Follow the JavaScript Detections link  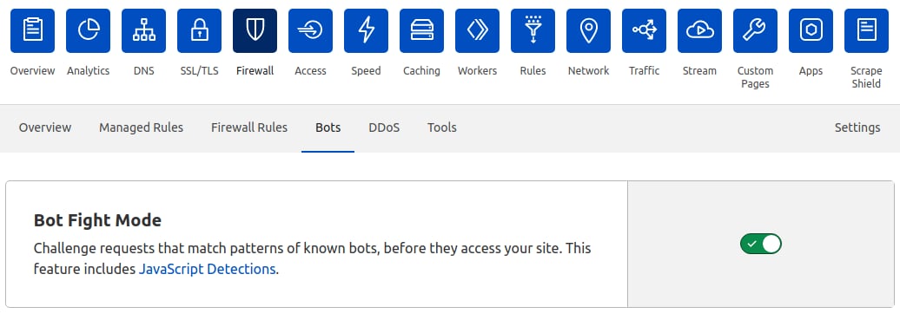(x=208, y=269)
